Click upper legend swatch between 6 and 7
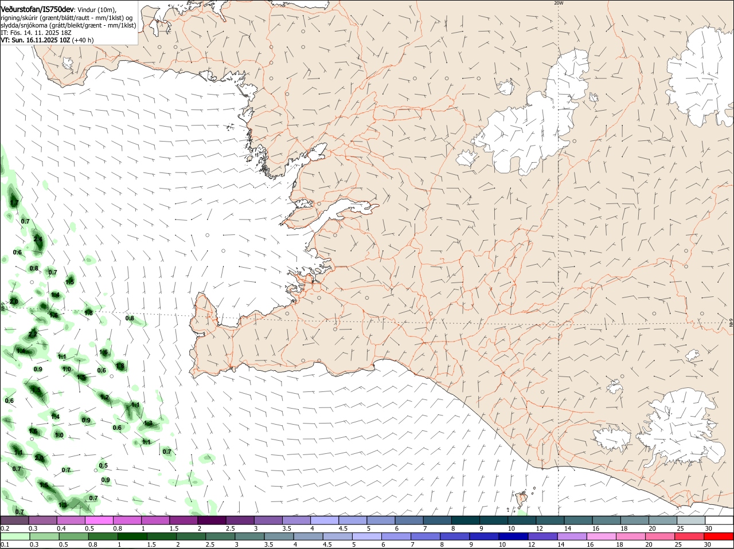Screen dimensions: 734x549 [409, 520]
